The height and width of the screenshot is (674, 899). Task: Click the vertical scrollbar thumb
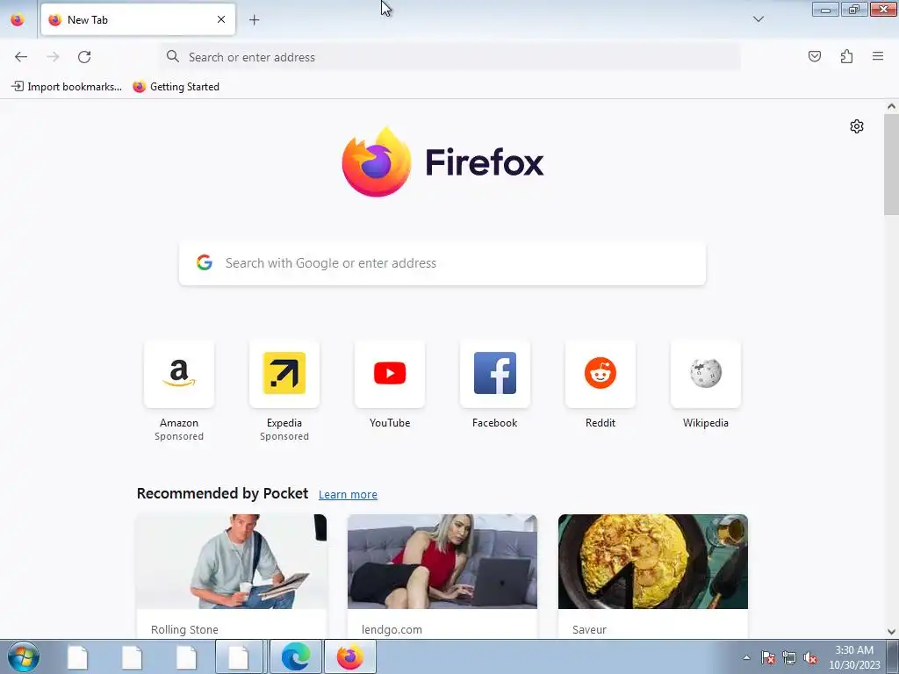pyautogui.click(x=891, y=164)
